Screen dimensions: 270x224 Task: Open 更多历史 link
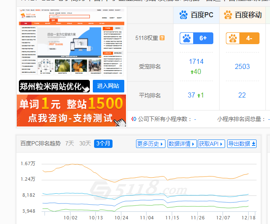[x=151, y=144]
